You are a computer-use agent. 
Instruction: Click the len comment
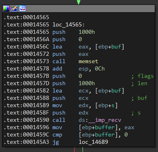point(139,84)
